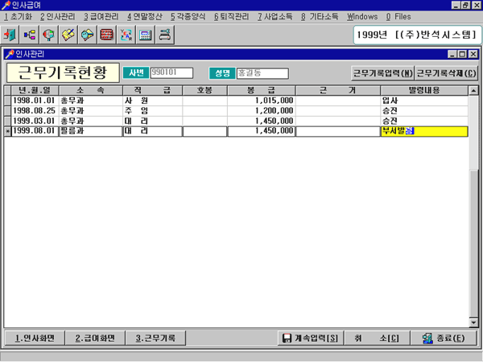Click the red abacus toolbar icon
The image size is (483, 362).
[x=107, y=35]
